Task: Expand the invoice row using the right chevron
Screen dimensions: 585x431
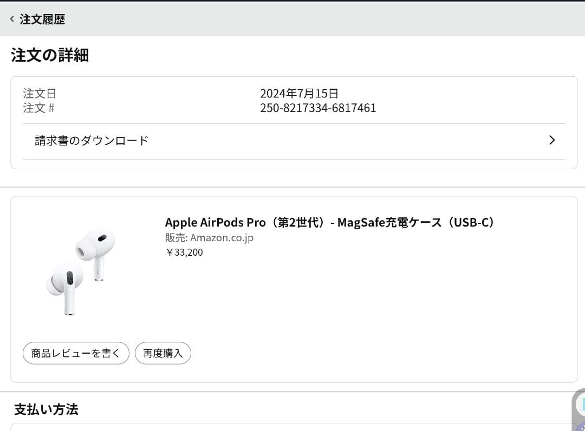Action: 552,140
